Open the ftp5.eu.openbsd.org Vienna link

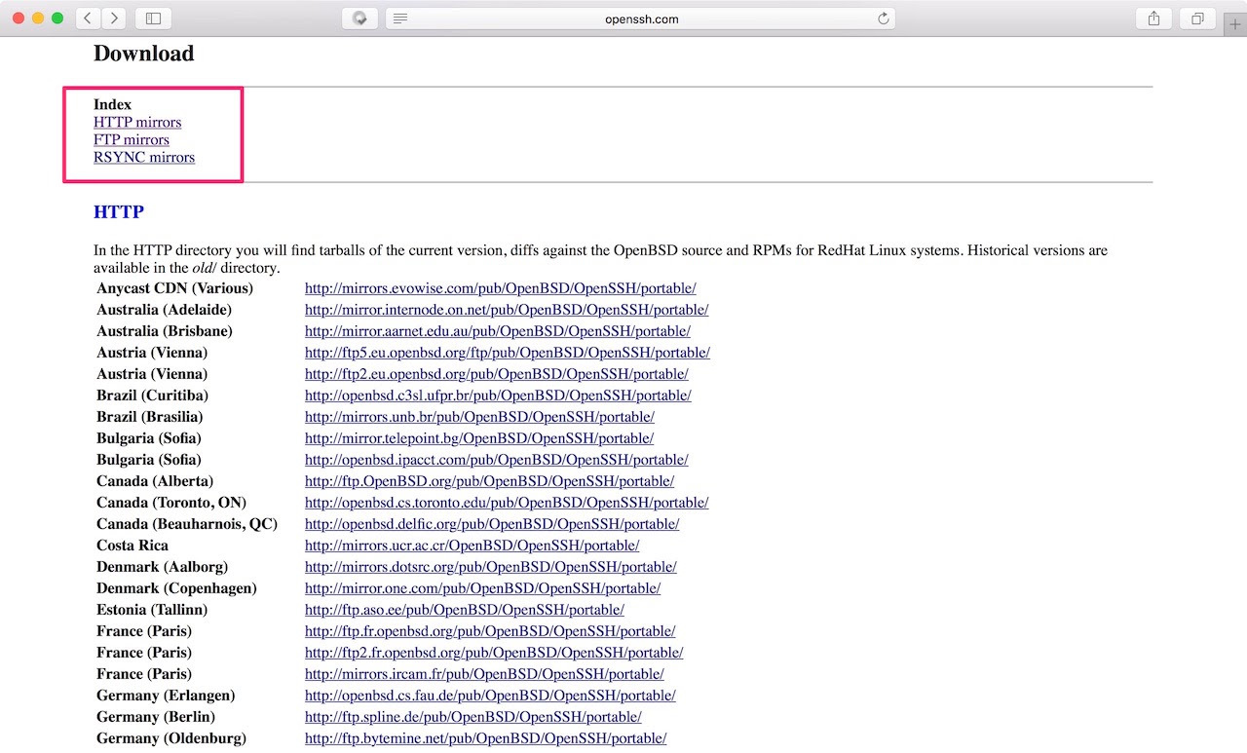pyautogui.click(x=508, y=353)
